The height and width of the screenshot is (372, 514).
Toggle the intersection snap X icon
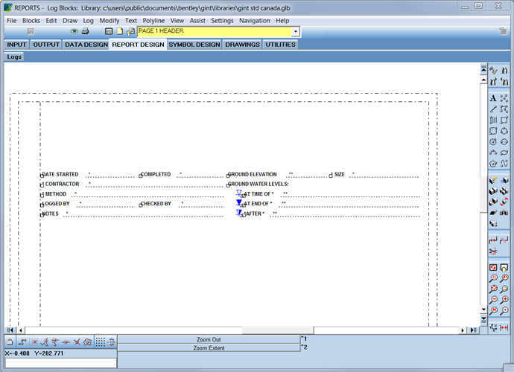tap(77, 342)
